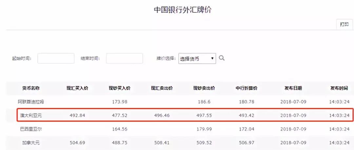
Task: Click value 172.04 in Brazilian real row
Action: click(x=246, y=129)
